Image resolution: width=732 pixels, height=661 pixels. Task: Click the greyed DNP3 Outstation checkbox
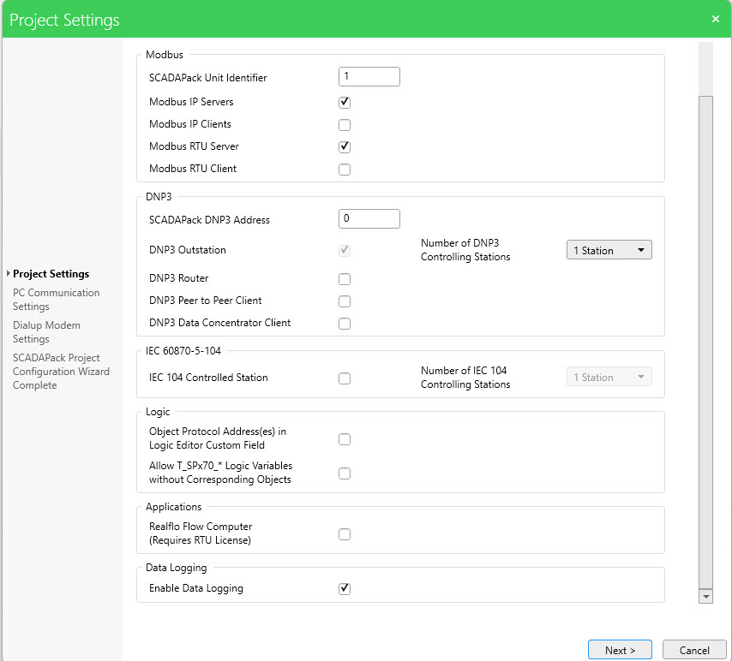click(x=345, y=251)
